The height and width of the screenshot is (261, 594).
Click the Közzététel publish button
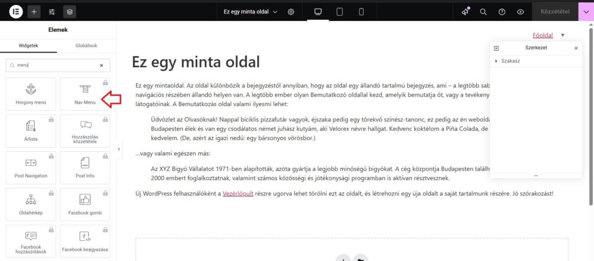[x=555, y=12]
